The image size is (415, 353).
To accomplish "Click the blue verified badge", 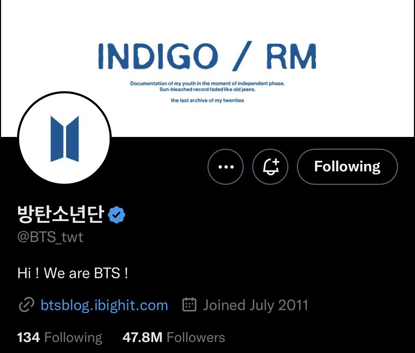I will pos(116,215).
